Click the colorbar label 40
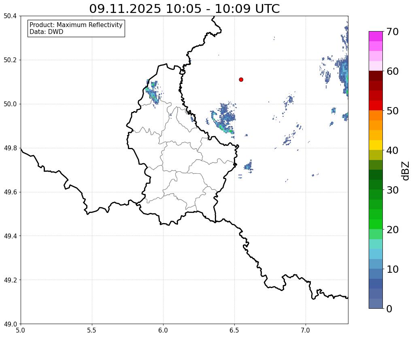 coord(393,150)
